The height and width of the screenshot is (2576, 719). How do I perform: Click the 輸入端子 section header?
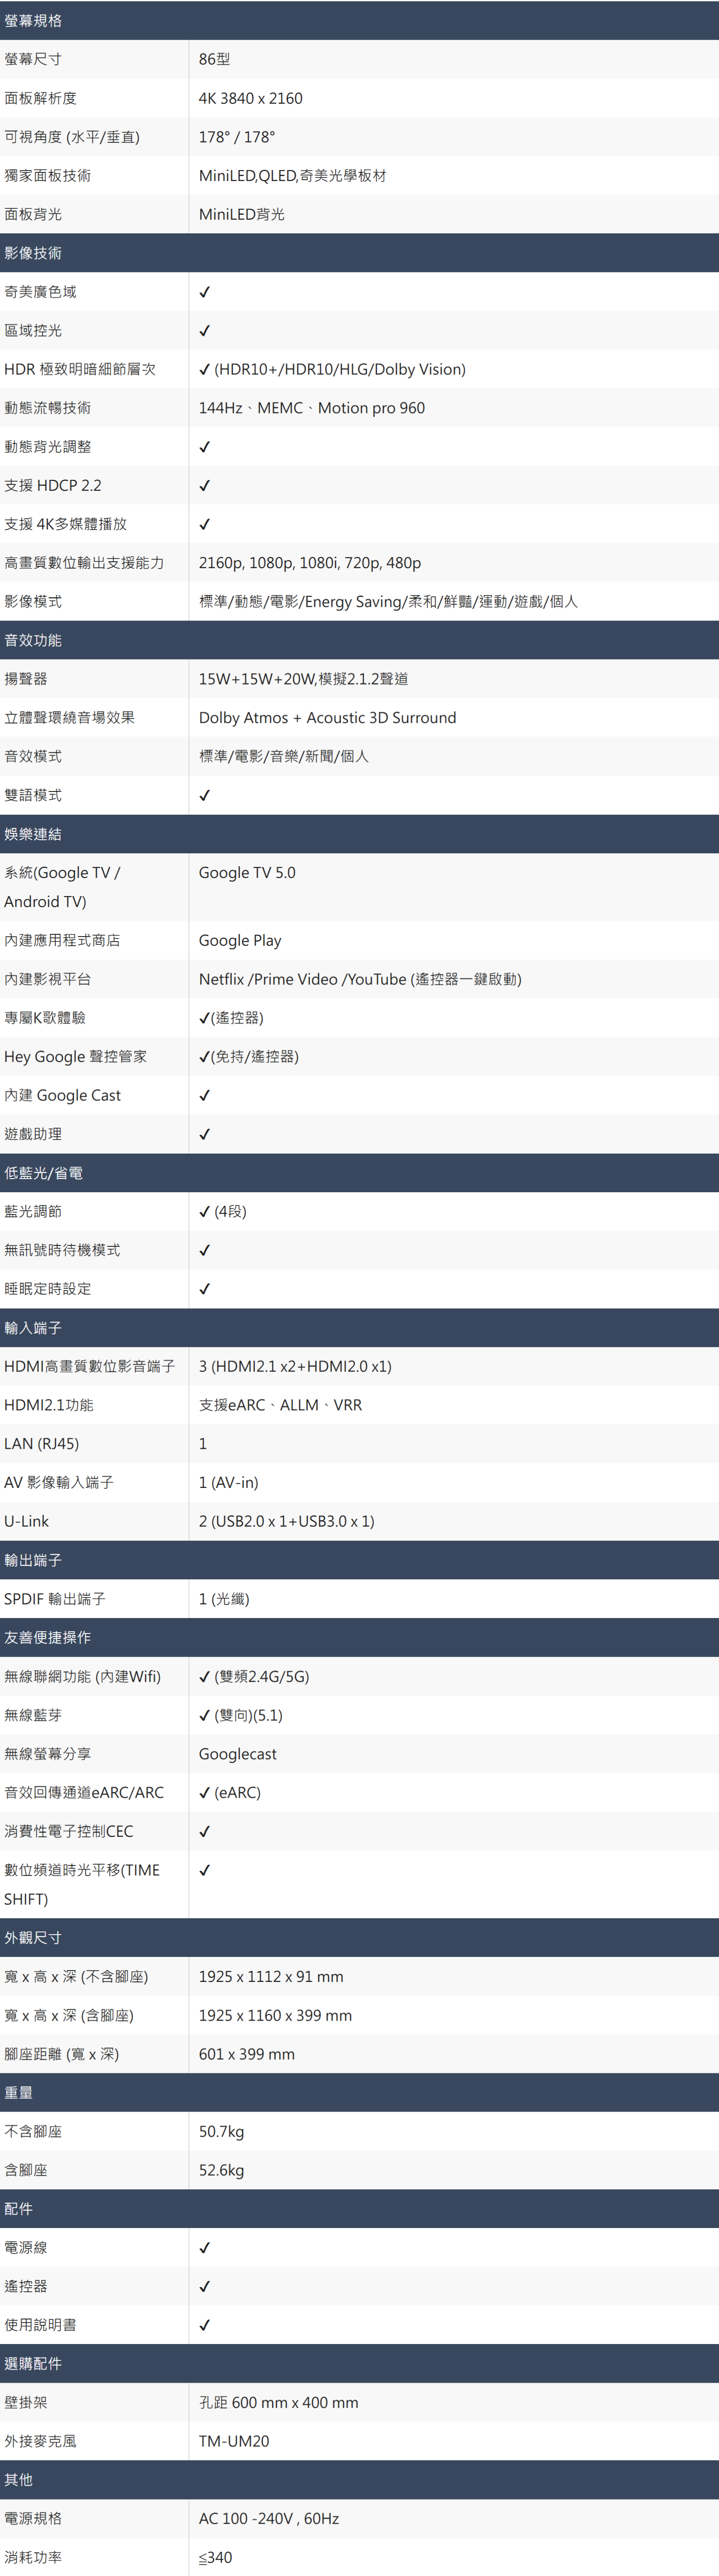click(x=33, y=1328)
